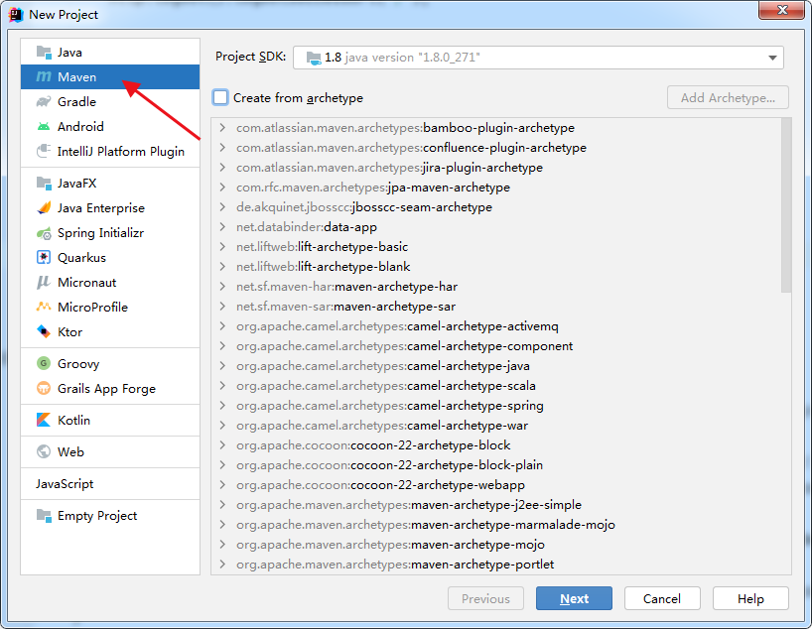Expand the jpa-maven-archetype node
The height and width of the screenshot is (629, 812).
click(222, 187)
